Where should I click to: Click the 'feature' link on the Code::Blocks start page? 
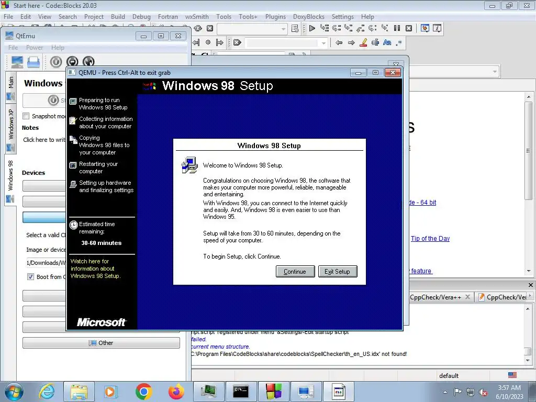tap(421, 271)
